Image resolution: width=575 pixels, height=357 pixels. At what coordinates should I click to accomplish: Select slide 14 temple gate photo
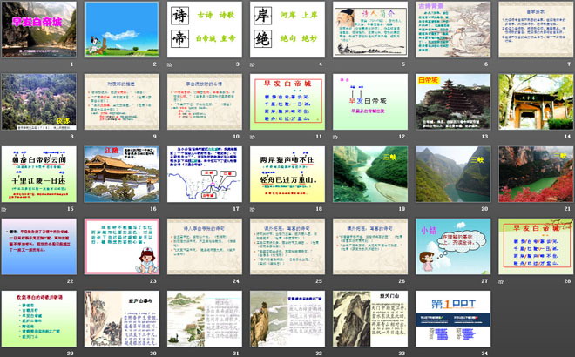[536, 102]
